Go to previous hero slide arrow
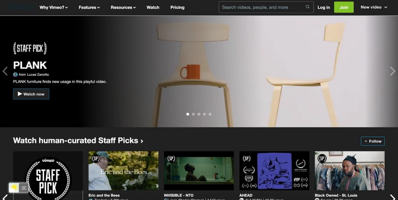 [x=5, y=71]
